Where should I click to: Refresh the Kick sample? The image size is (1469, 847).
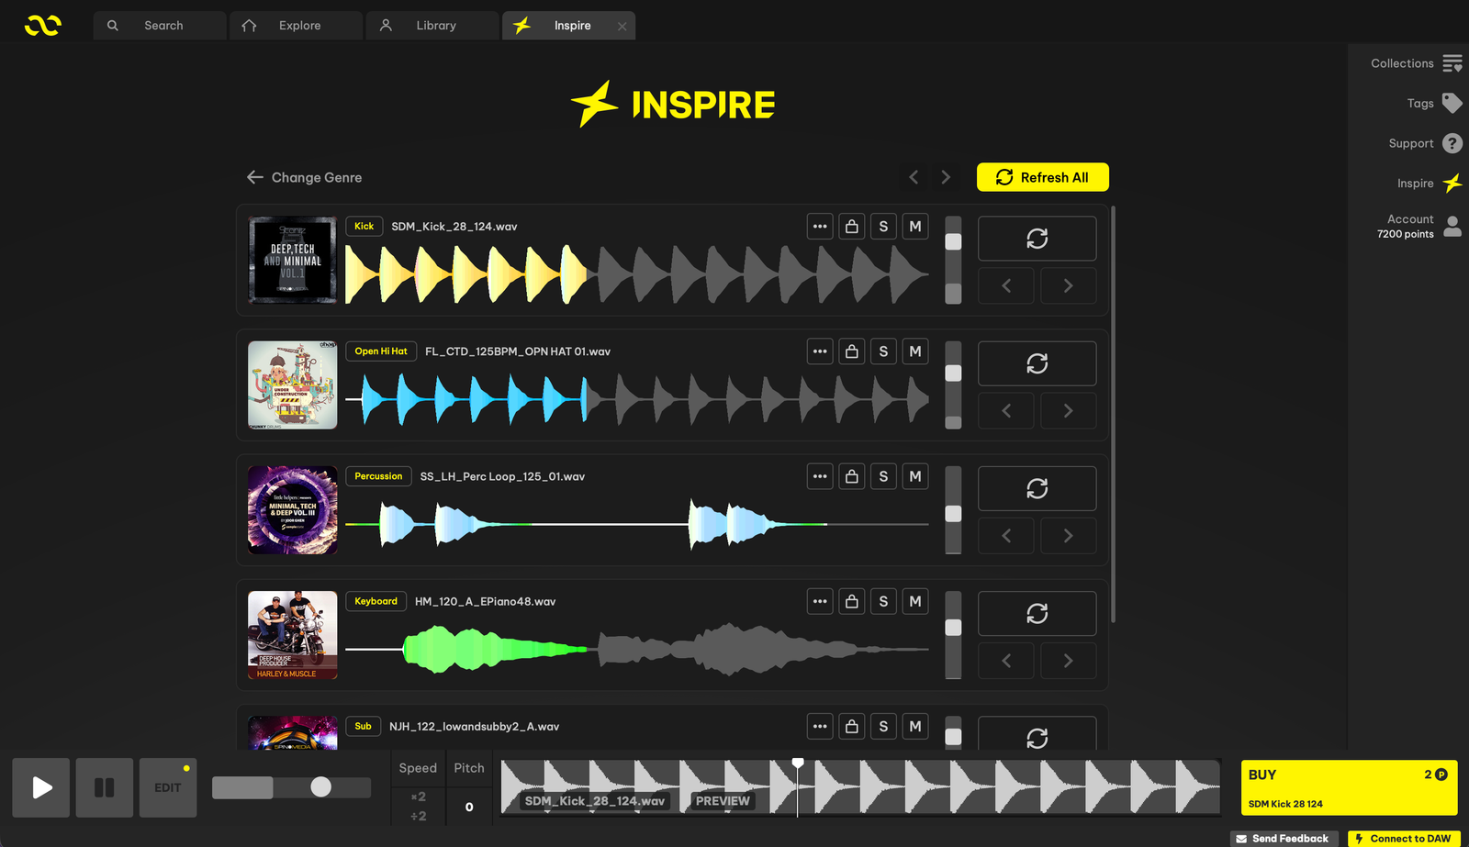pyautogui.click(x=1037, y=239)
